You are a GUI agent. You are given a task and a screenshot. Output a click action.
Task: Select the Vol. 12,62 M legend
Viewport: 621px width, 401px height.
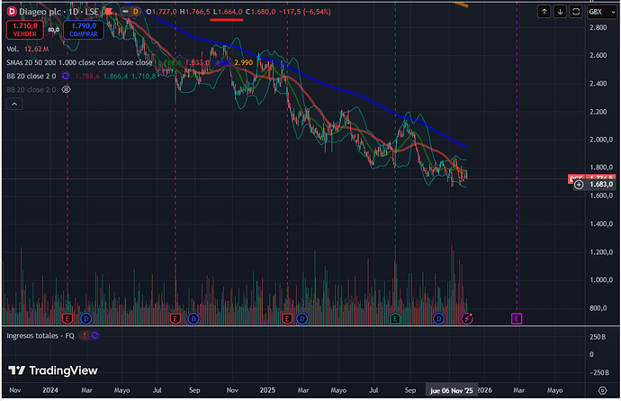click(x=28, y=49)
